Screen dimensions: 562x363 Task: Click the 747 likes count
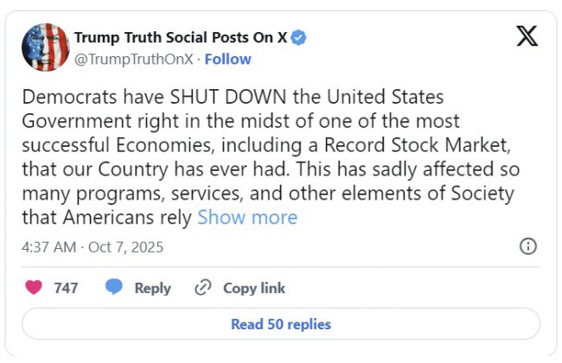tap(66, 288)
